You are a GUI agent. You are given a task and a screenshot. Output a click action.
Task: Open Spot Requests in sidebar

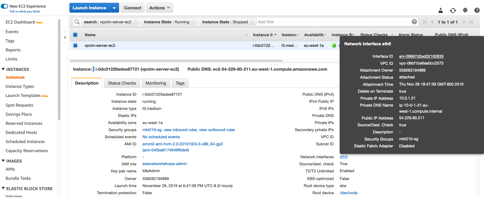19,105
